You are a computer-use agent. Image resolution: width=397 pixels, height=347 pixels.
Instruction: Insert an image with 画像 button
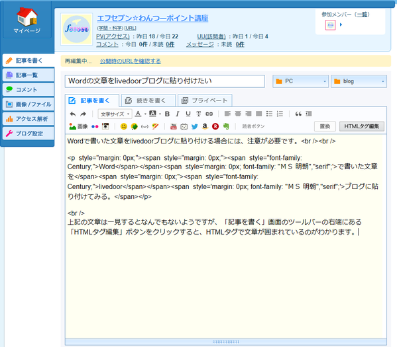[78, 126]
